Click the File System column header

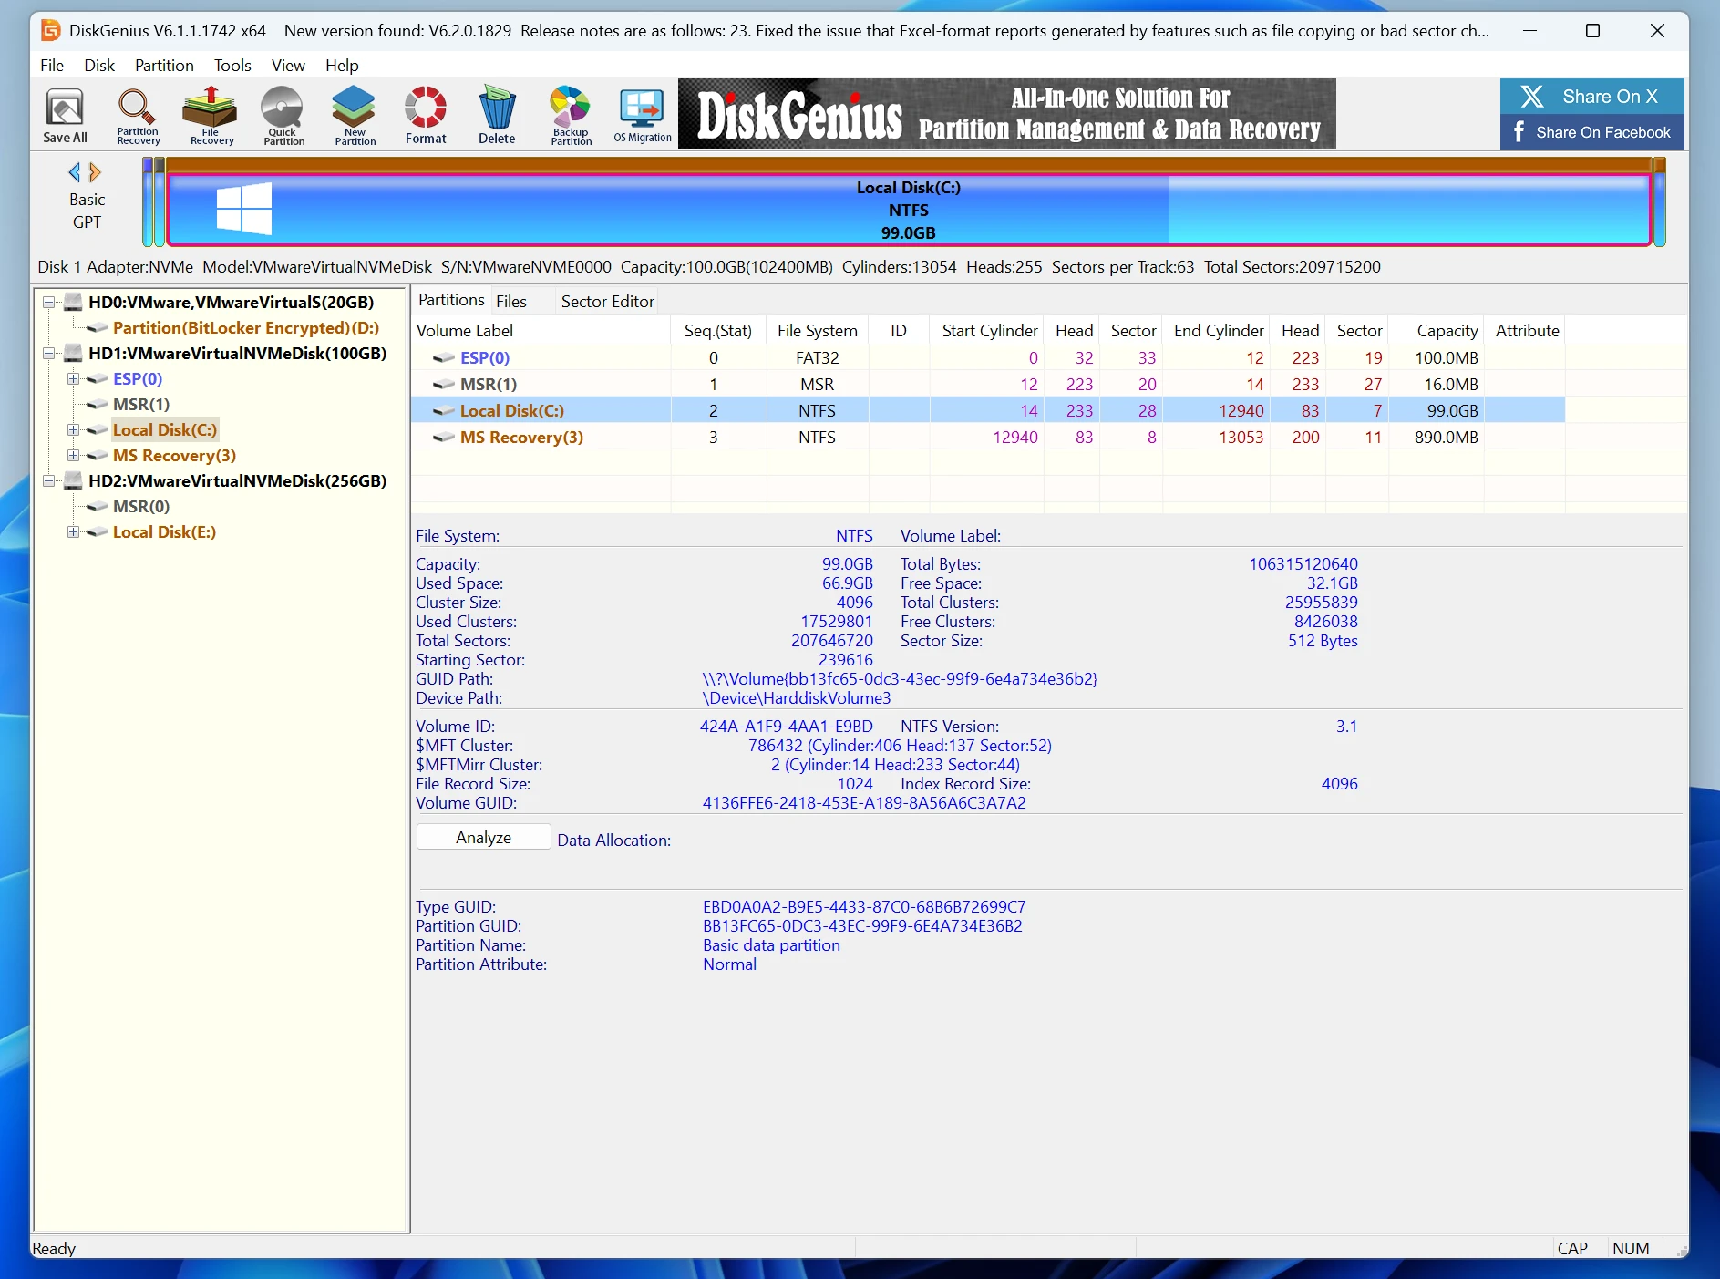point(817,330)
